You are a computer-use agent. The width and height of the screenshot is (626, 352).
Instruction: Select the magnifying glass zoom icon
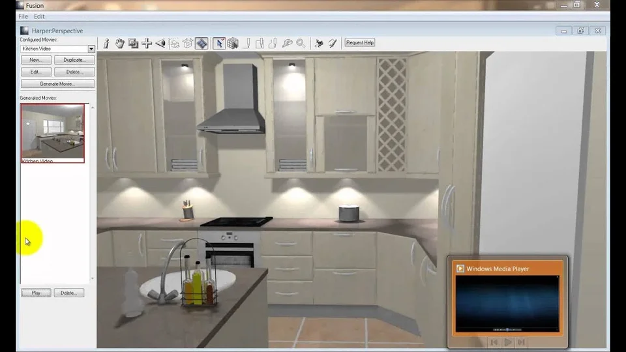[x=301, y=43]
